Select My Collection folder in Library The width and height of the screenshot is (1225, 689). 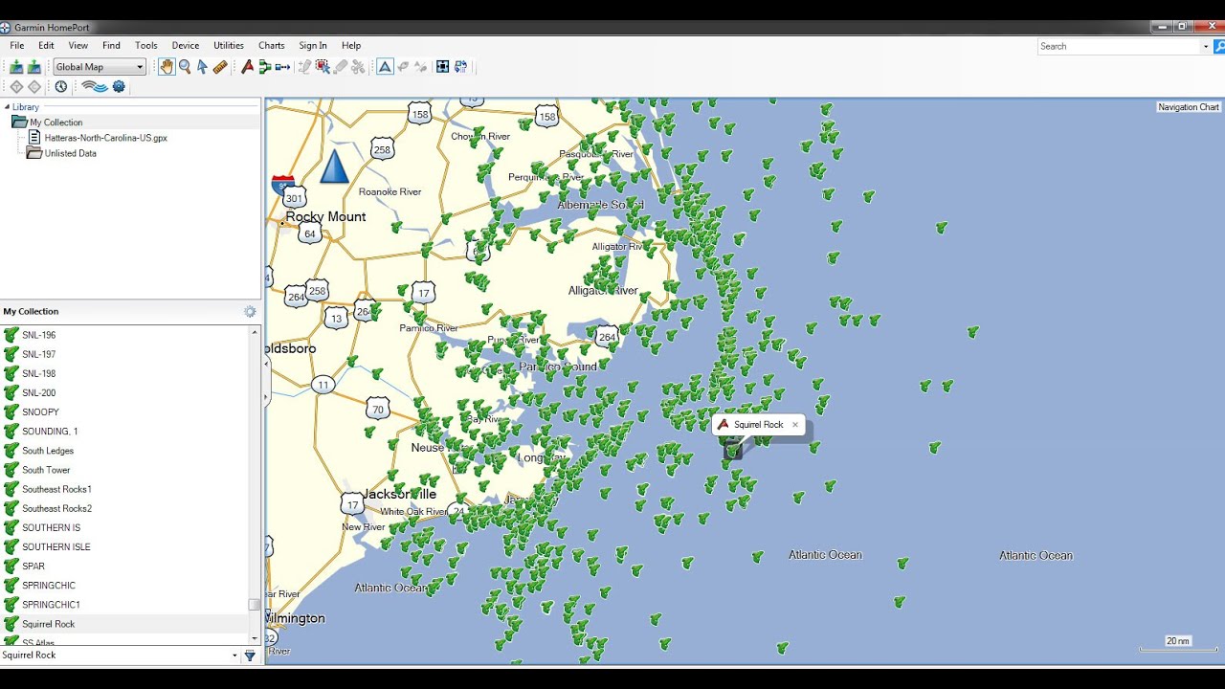(x=56, y=122)
